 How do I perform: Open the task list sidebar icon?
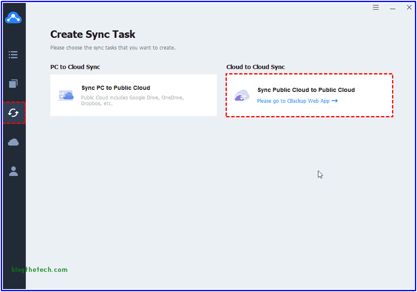coord(13,54)
